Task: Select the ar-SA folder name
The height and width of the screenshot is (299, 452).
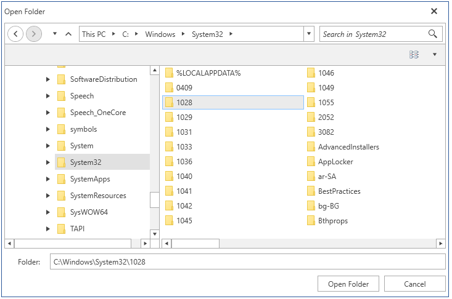Action: (327, 177)
